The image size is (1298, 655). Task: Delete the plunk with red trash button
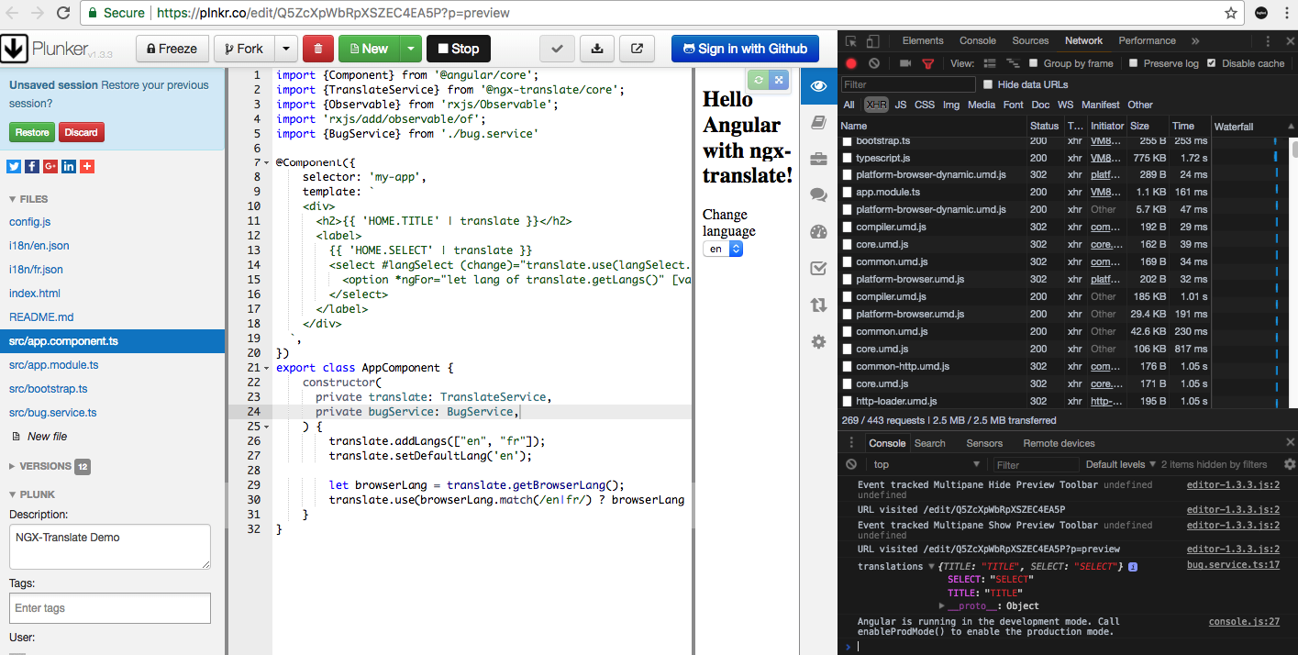click(317, 49)
